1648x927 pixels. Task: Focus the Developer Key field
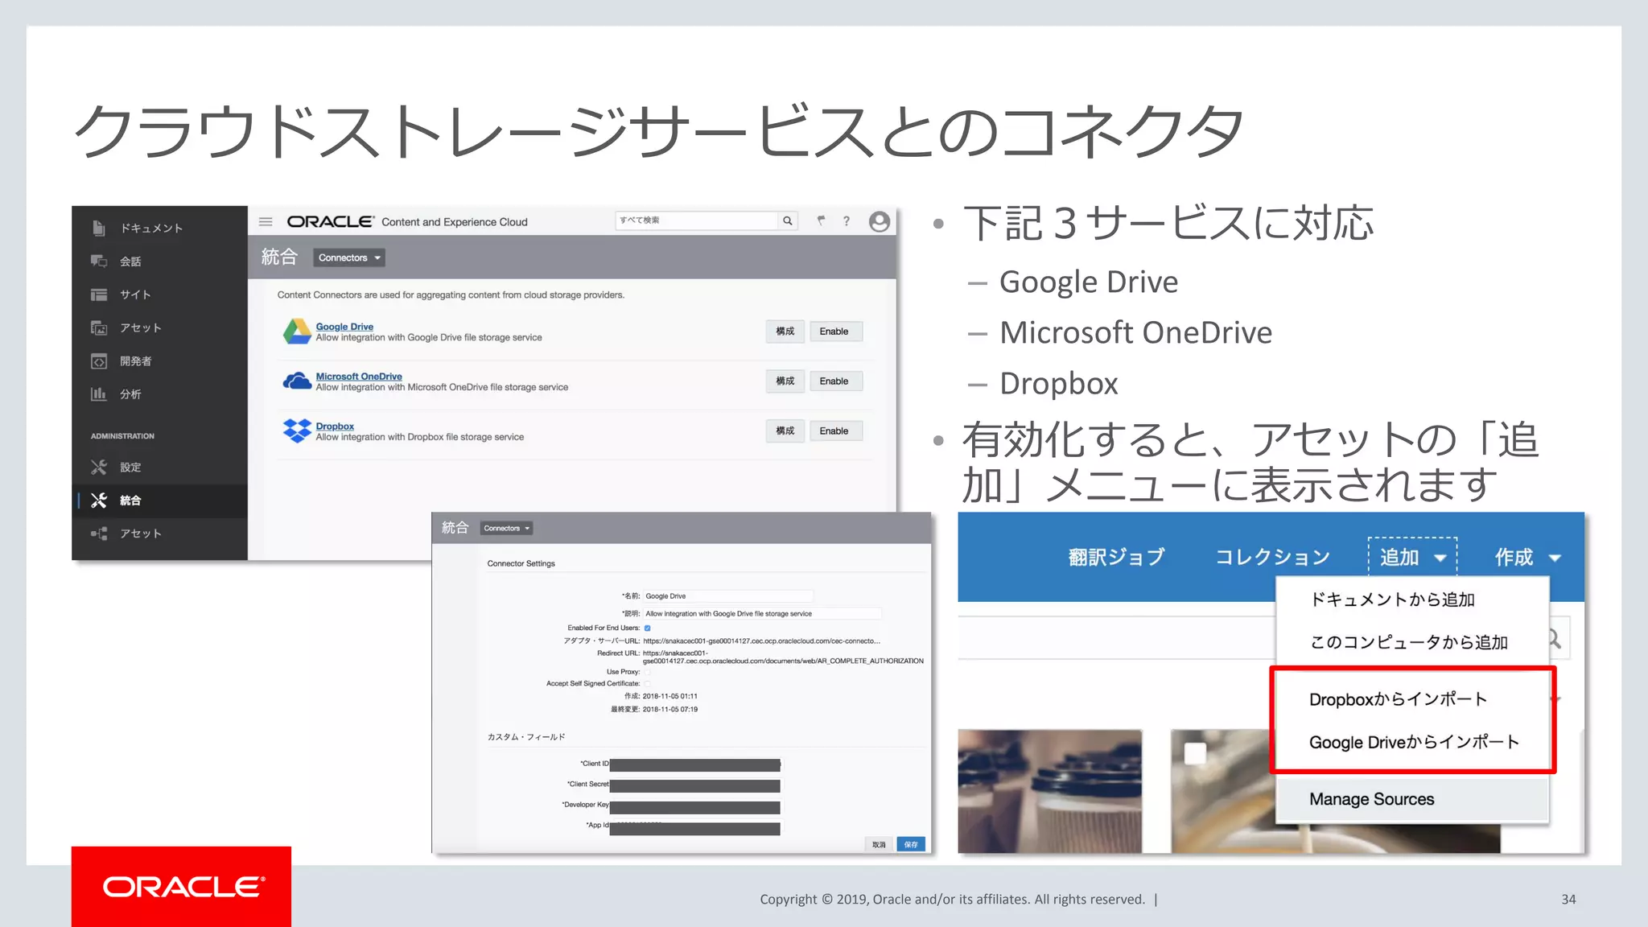point(695,807)
